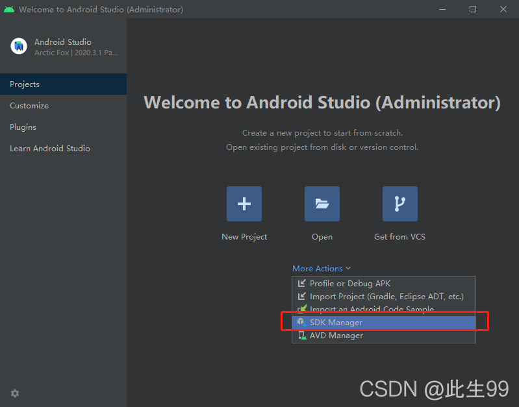
Task: Switch to the Customize tab
Action: click(63, 106)
